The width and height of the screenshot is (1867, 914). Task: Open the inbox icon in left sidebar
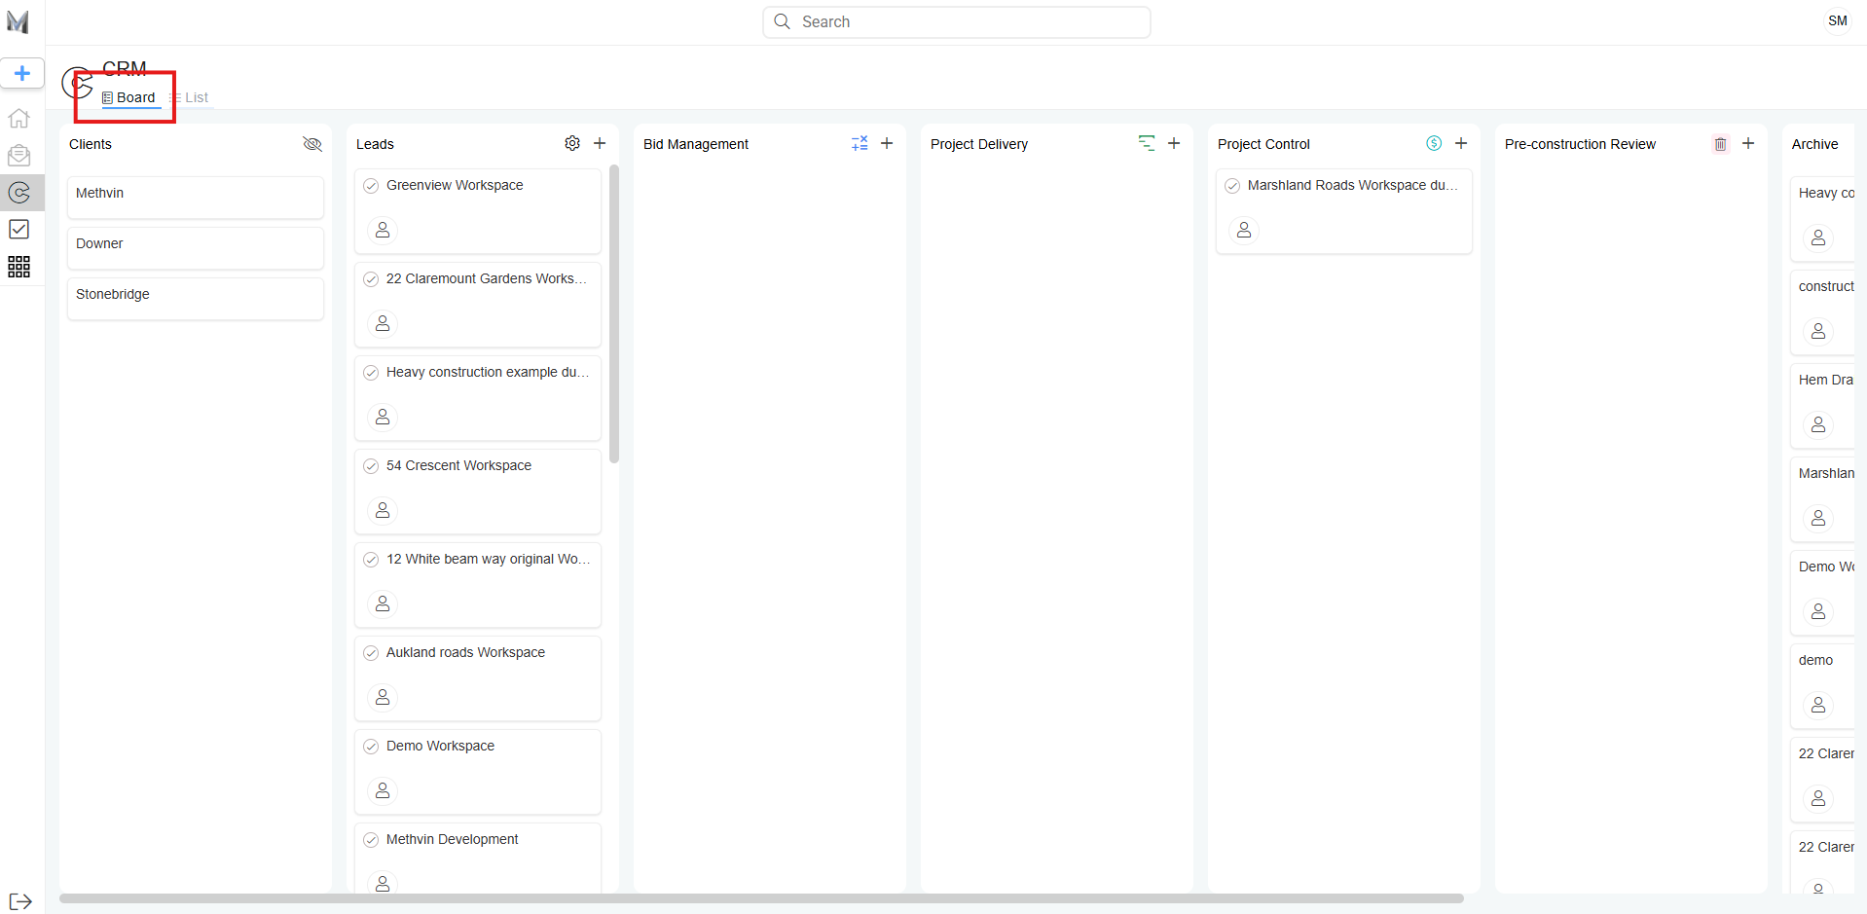[x=18, y=156]
